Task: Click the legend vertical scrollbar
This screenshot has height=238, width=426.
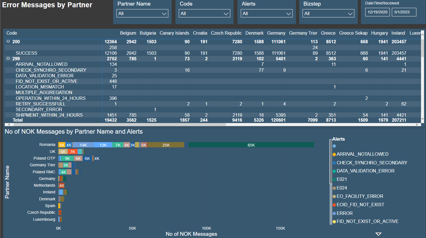Action: point(331,181)
